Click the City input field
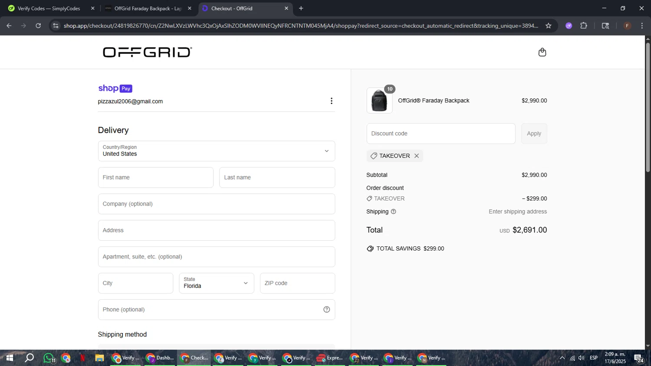The image size is (651, 366). tap(135, 283)
